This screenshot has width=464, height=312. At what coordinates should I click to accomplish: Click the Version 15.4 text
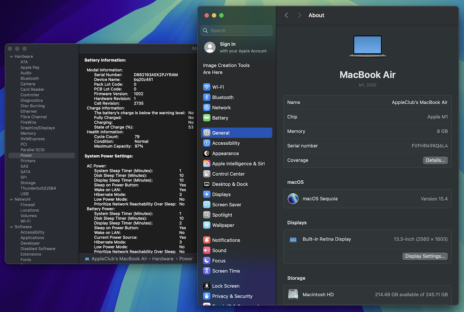click(x=434, y=199)
